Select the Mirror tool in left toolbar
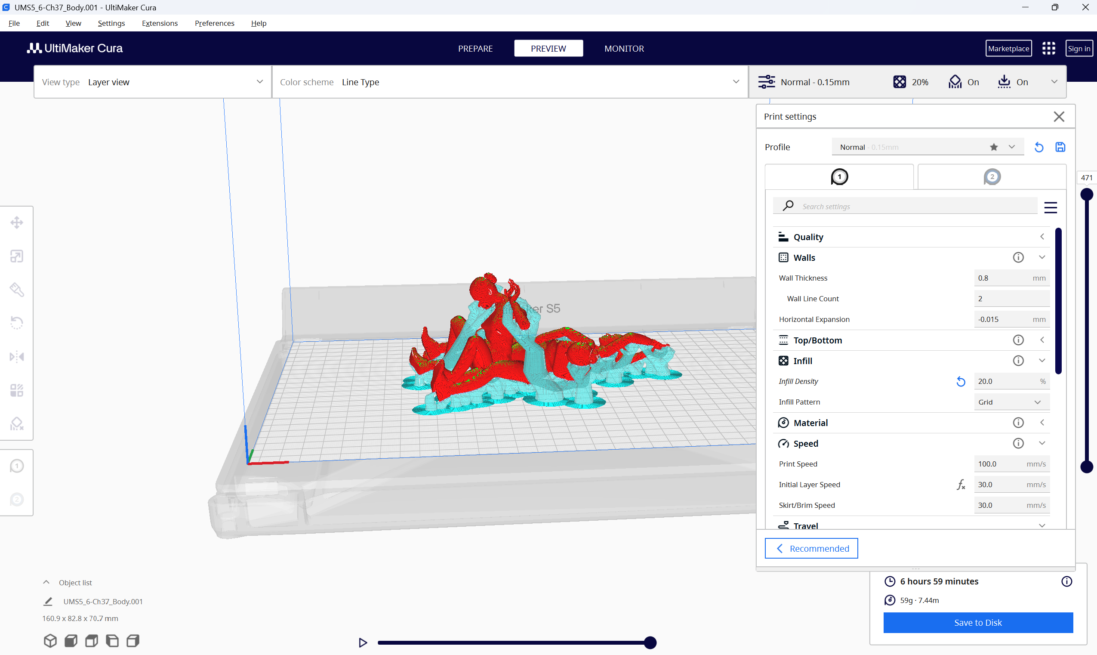Image resolution: width=1097 pixels, height=655 pixels. point(17,357)
